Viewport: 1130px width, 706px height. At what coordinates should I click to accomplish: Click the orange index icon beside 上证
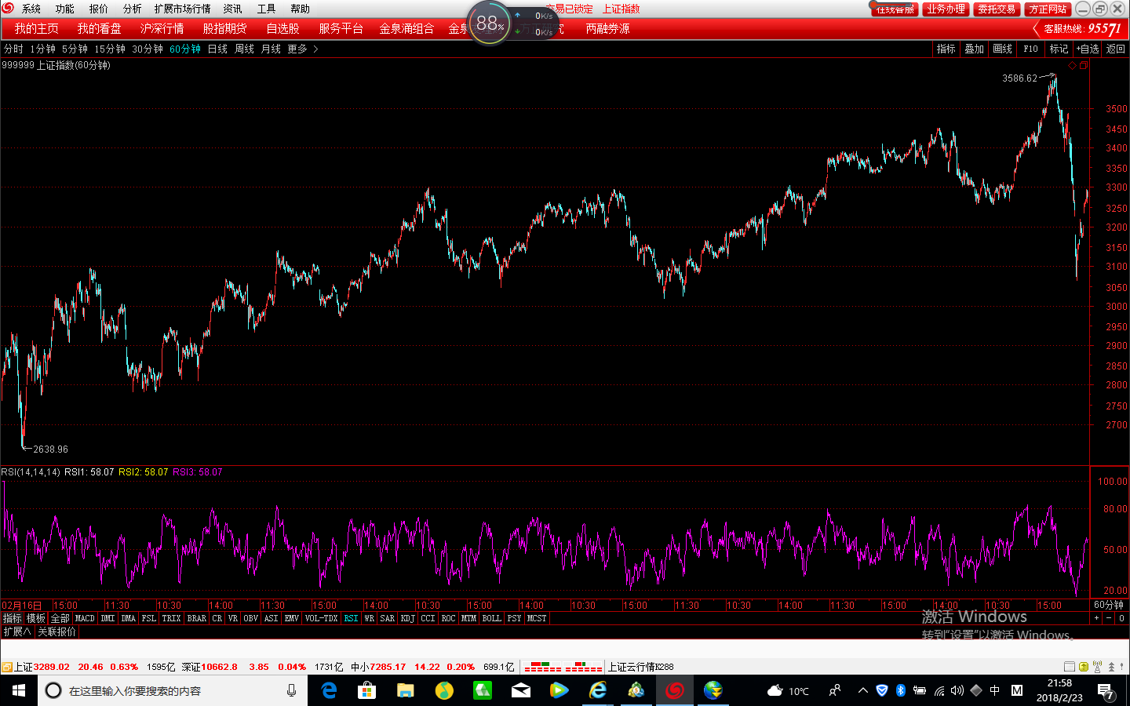pyautogui.click(x=6, y=667)
